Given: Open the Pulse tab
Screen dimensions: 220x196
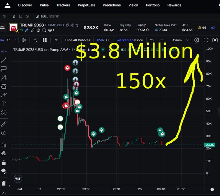Looking at the screenshot, I should coord(44,5).
